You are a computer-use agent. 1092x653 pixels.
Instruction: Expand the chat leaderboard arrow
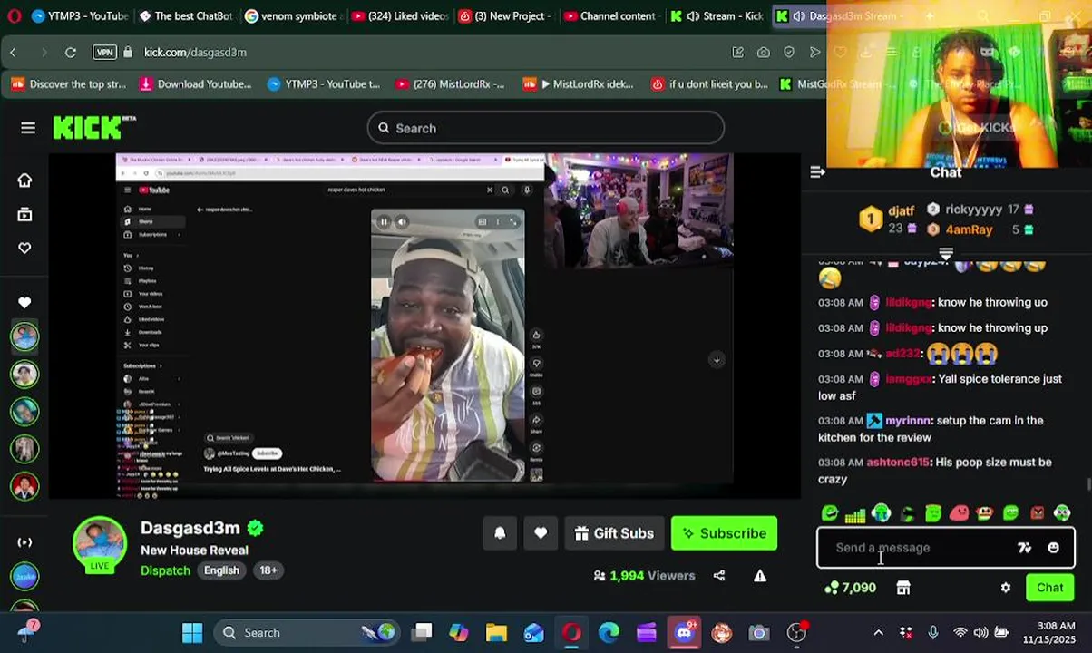pos(946,253)
